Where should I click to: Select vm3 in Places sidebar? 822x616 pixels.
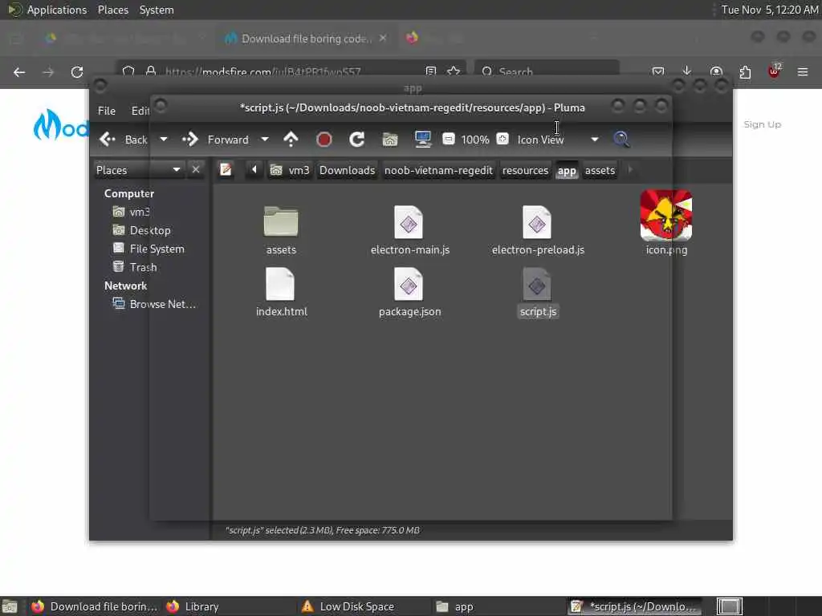132,212
